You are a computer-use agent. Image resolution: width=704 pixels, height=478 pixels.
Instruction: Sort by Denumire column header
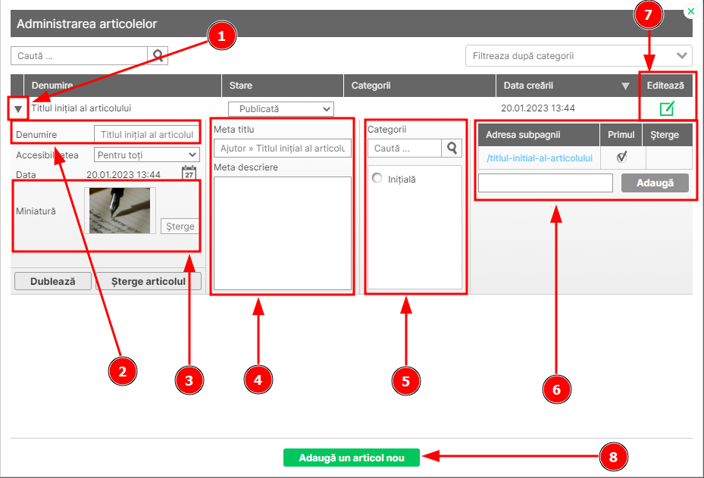point(52,86)
